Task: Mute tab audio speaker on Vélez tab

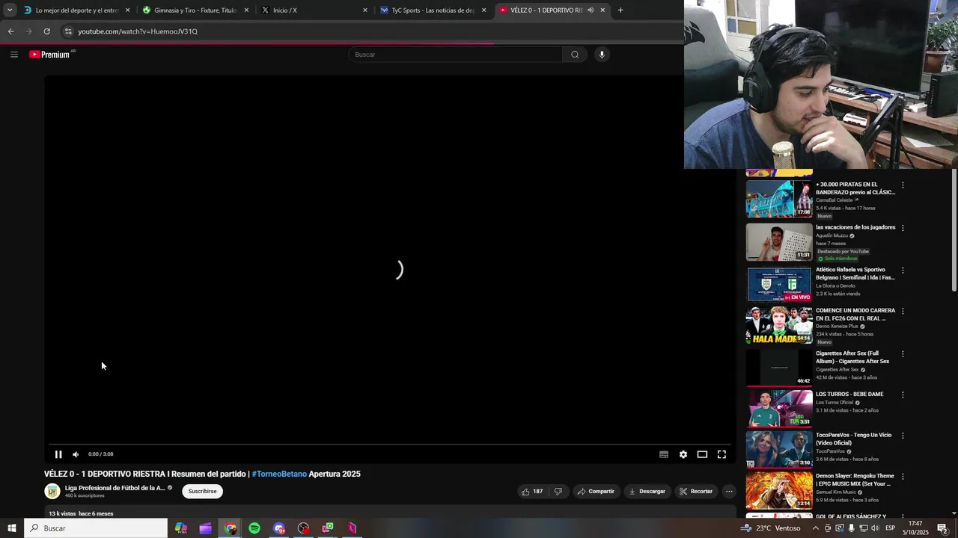Action: [591, 10]
